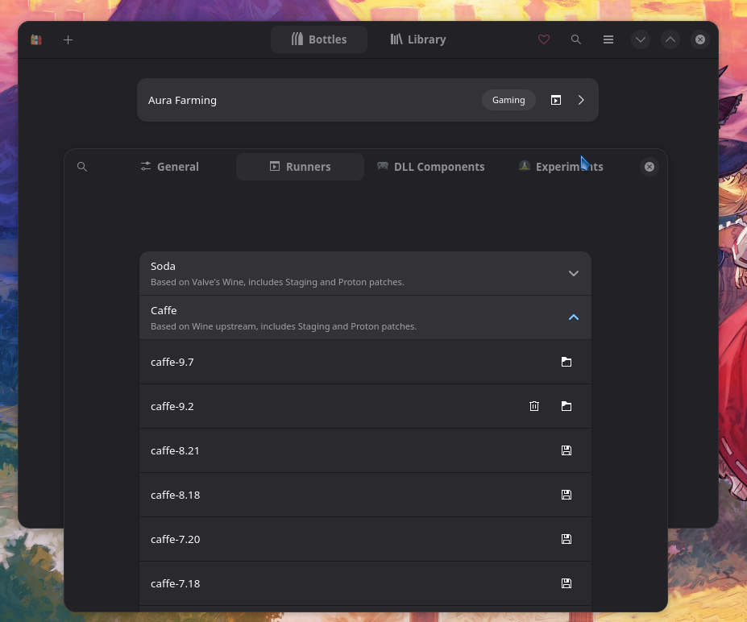Open the hamburger main menu
The image size is (747, 622).
pos(608,39)
